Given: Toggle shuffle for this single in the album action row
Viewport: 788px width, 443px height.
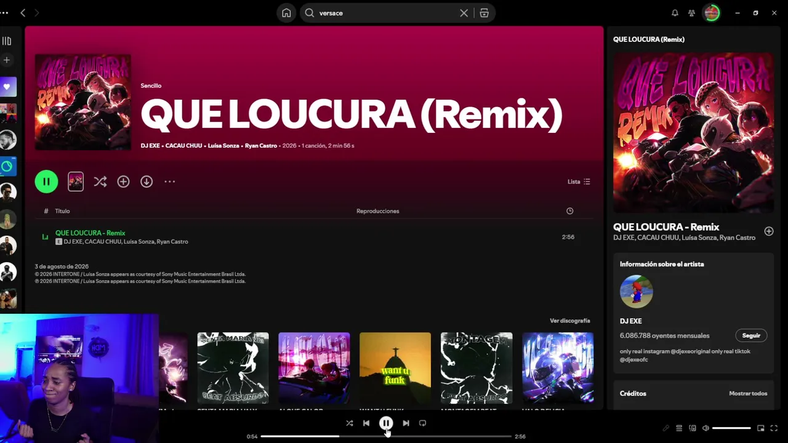Looking at the screenshot, I should [x=100, y=182].
